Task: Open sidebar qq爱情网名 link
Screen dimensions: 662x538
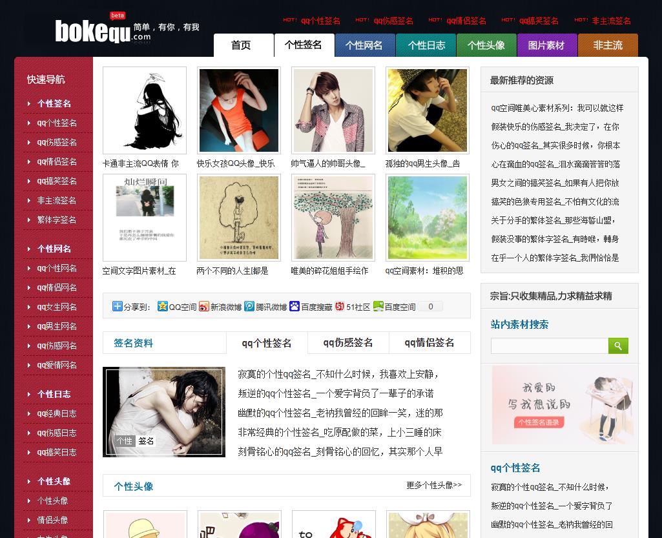Action: (57, 366)
